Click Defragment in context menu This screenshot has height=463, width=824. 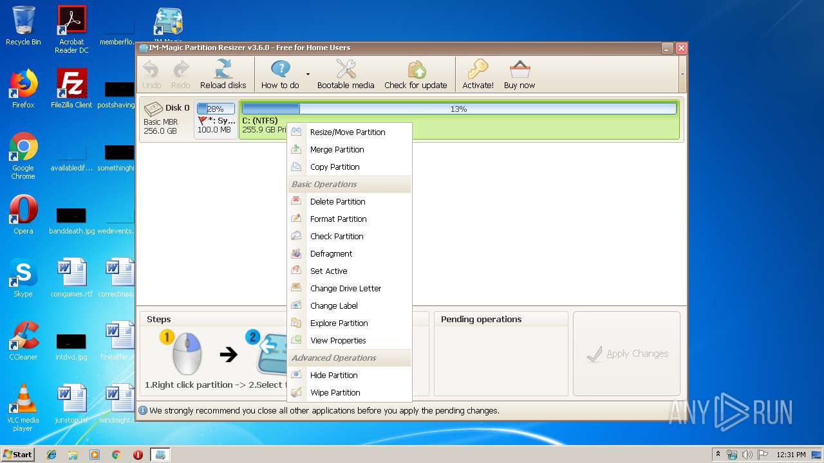click(x=349, y=253)
